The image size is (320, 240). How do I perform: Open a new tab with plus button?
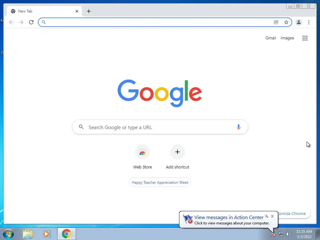pos(88,11)
